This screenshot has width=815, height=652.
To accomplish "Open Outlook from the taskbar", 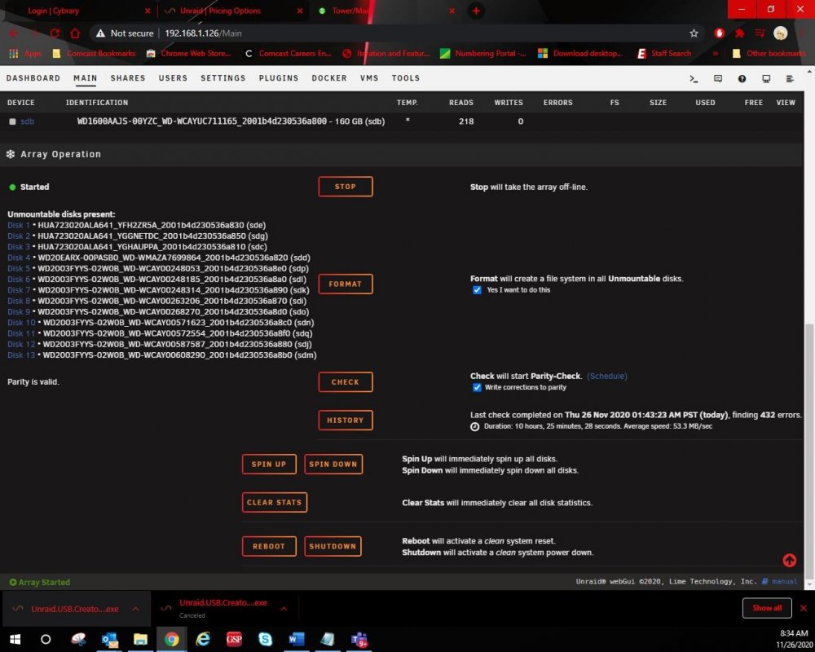I will click(110, 639).
